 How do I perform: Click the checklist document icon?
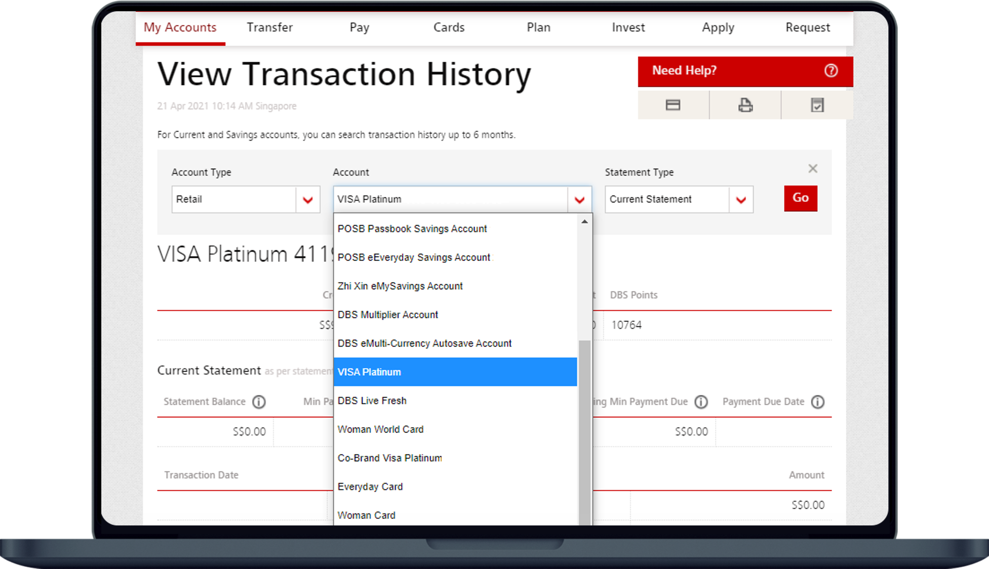[x=817, y=105]
